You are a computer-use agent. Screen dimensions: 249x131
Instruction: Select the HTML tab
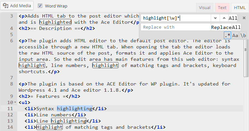click(x=240, y=8)
